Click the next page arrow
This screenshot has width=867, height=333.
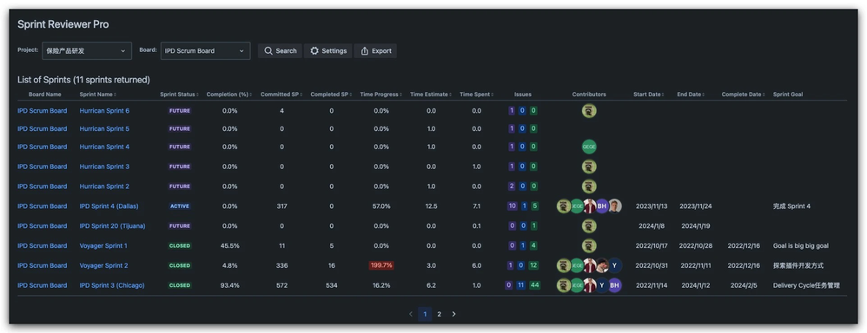(x=454, y=314)
